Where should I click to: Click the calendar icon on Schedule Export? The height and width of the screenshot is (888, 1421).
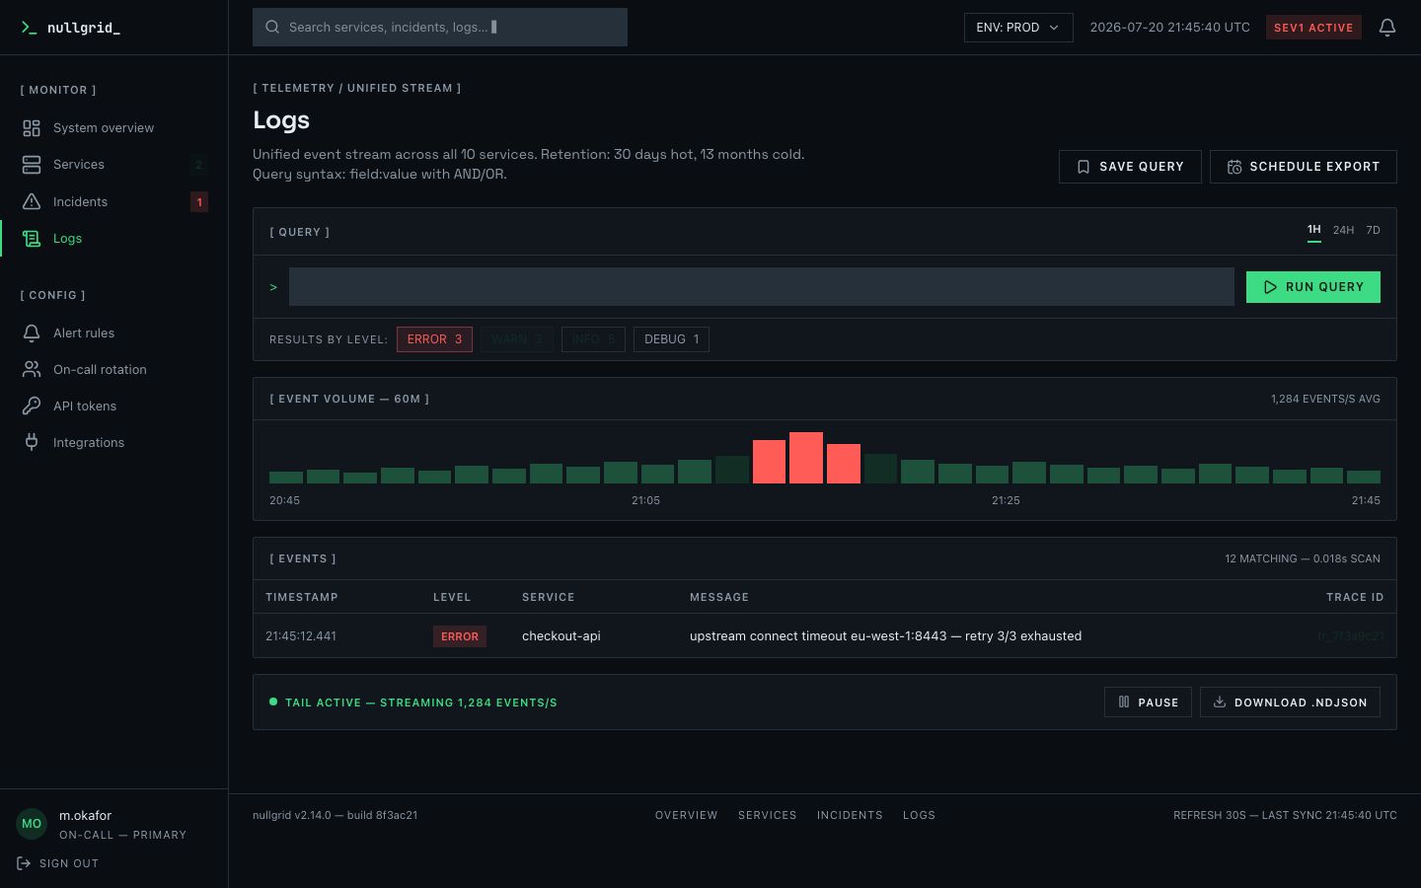point(1234,167)
